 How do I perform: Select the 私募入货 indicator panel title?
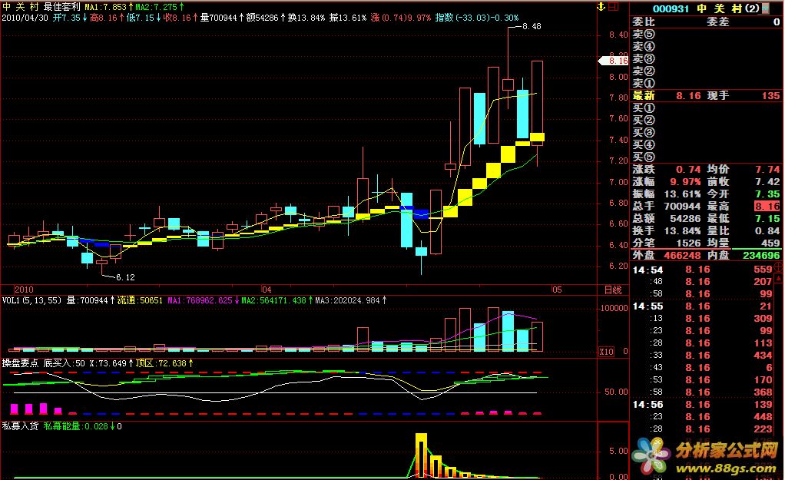pyautogui.click(x=20, y=425)
